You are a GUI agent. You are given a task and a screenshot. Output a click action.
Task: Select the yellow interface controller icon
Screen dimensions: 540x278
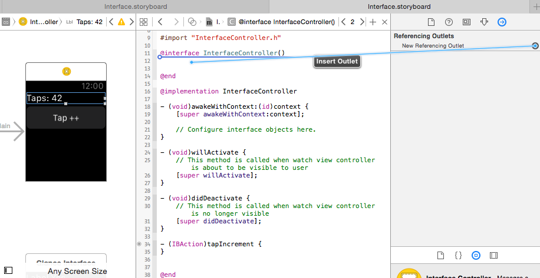(x=67, y=71)
